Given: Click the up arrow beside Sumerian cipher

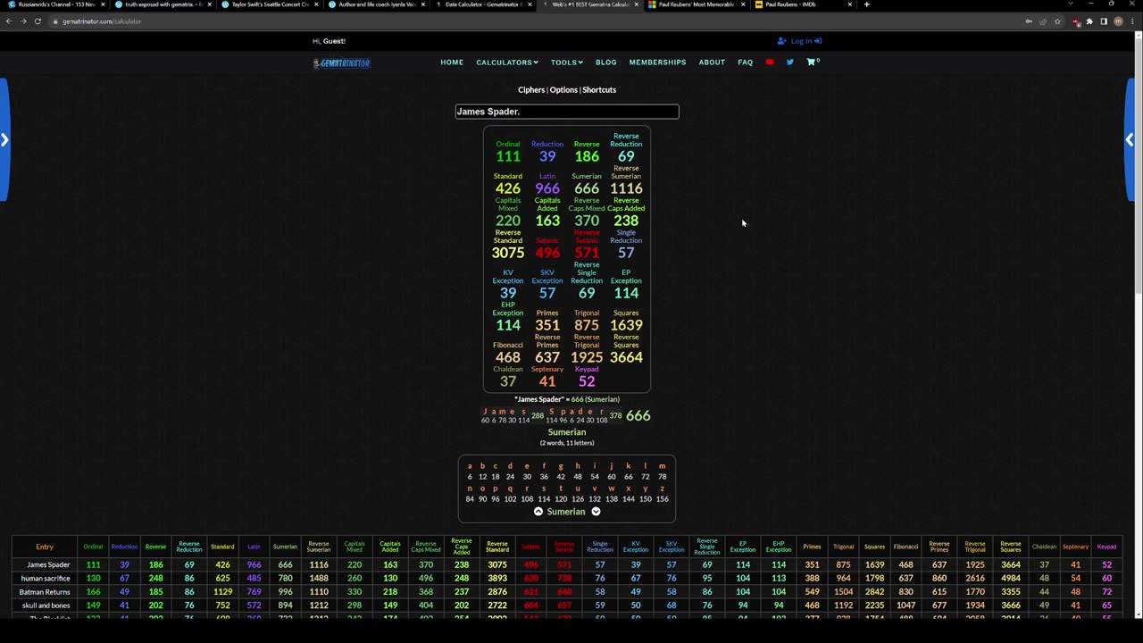Looking at the screenshot, I should [538, 512].
